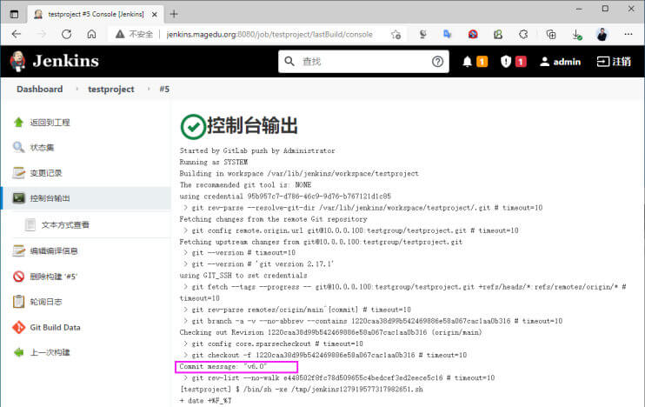Open the security warning shield icon
645x407 pixels.
tap(506, 62)
